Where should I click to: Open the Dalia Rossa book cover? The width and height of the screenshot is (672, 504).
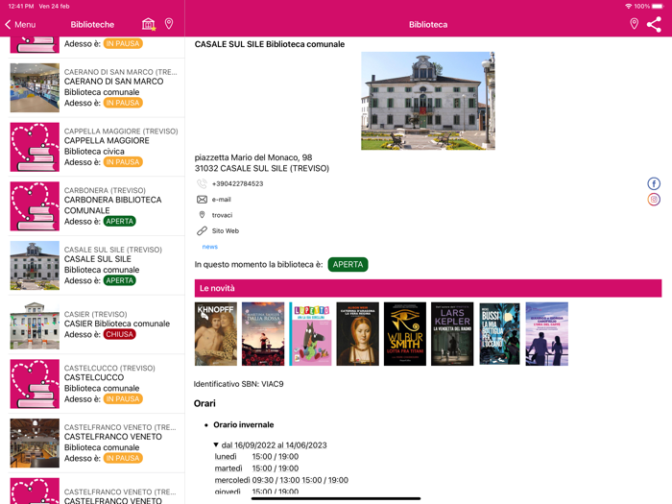[x=263, y=334]
